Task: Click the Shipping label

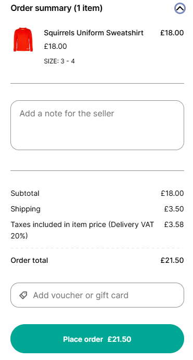Action: pos(25,209)
